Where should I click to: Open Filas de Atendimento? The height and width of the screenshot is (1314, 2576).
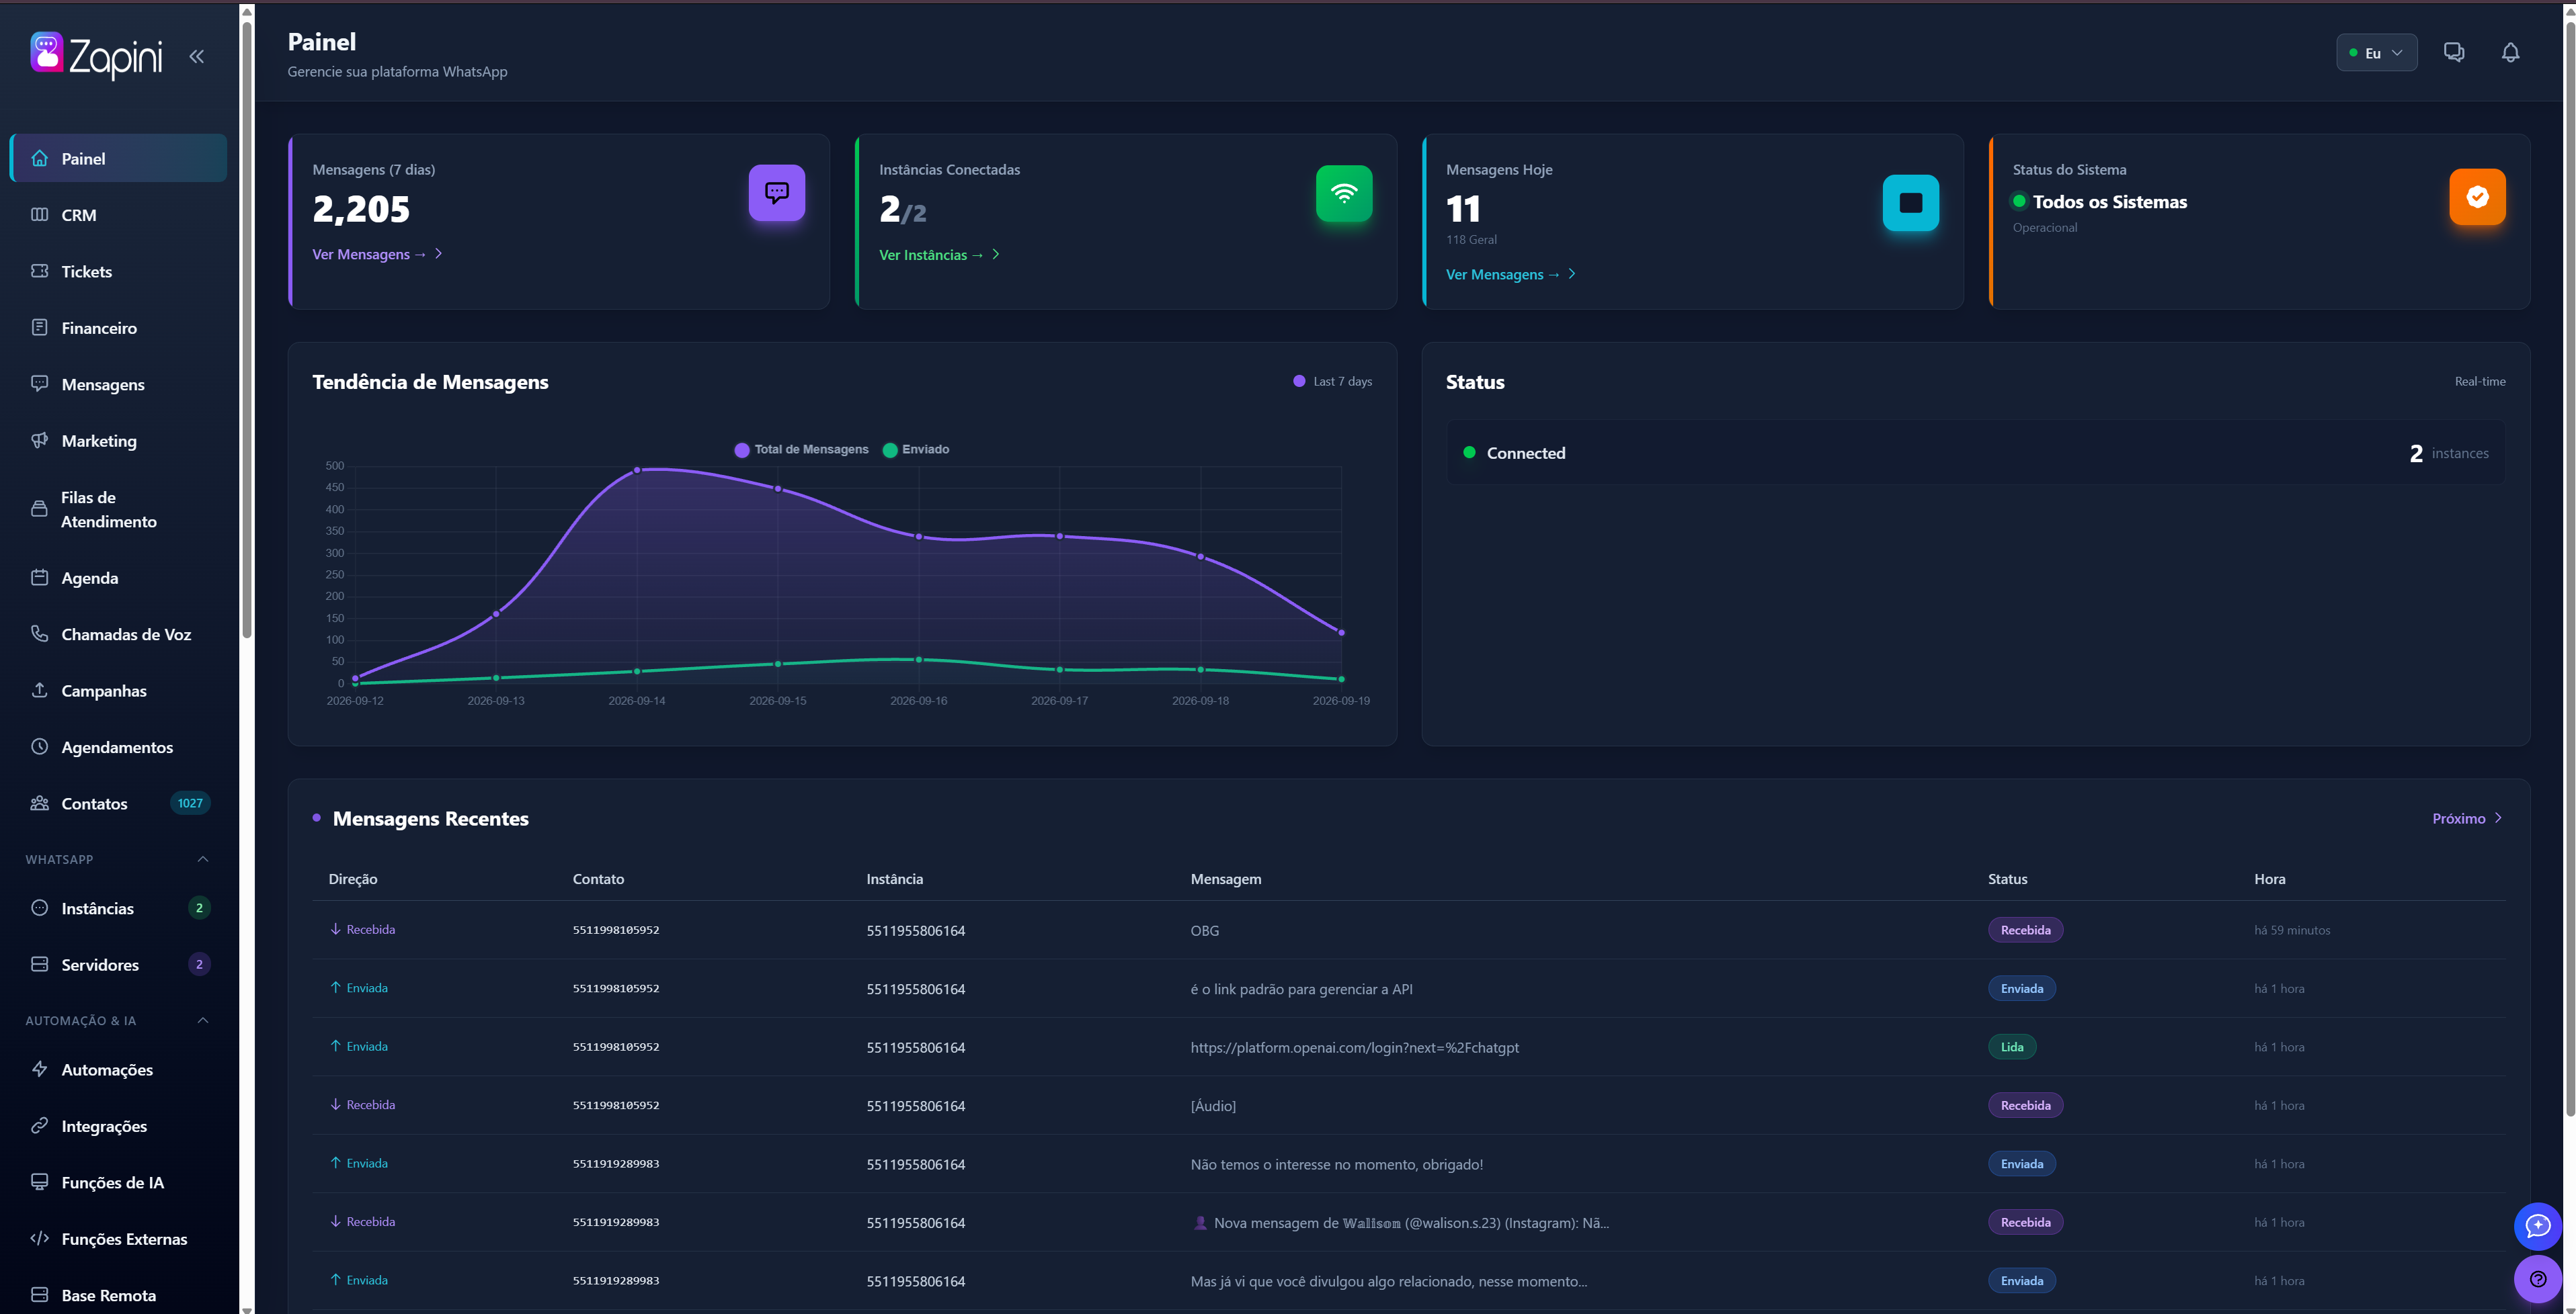tap(118, 510)
